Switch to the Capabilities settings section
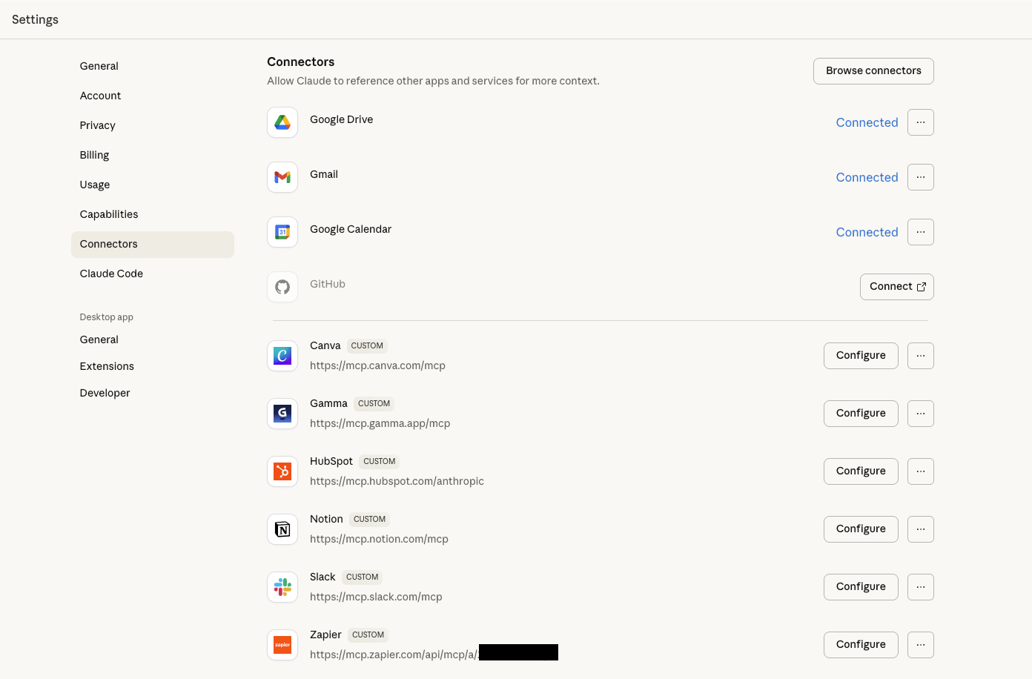1032x679 pixels. coord(108,214)
